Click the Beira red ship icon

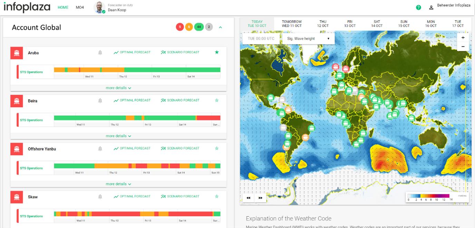click(x=17, y=101)
